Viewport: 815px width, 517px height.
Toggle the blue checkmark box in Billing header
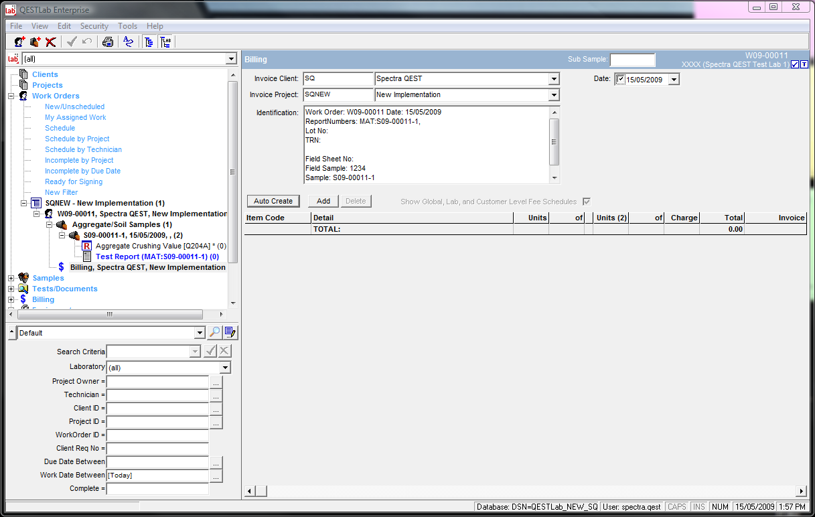click(795, 64)
